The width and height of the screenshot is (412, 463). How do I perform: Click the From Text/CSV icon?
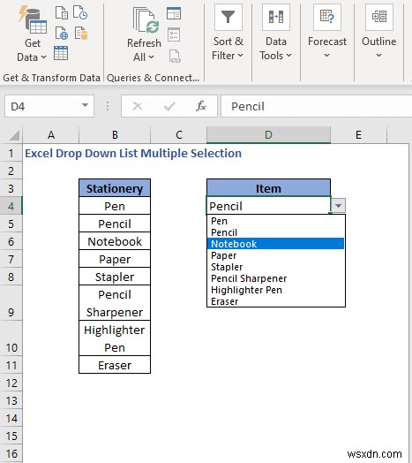(62, 13)
